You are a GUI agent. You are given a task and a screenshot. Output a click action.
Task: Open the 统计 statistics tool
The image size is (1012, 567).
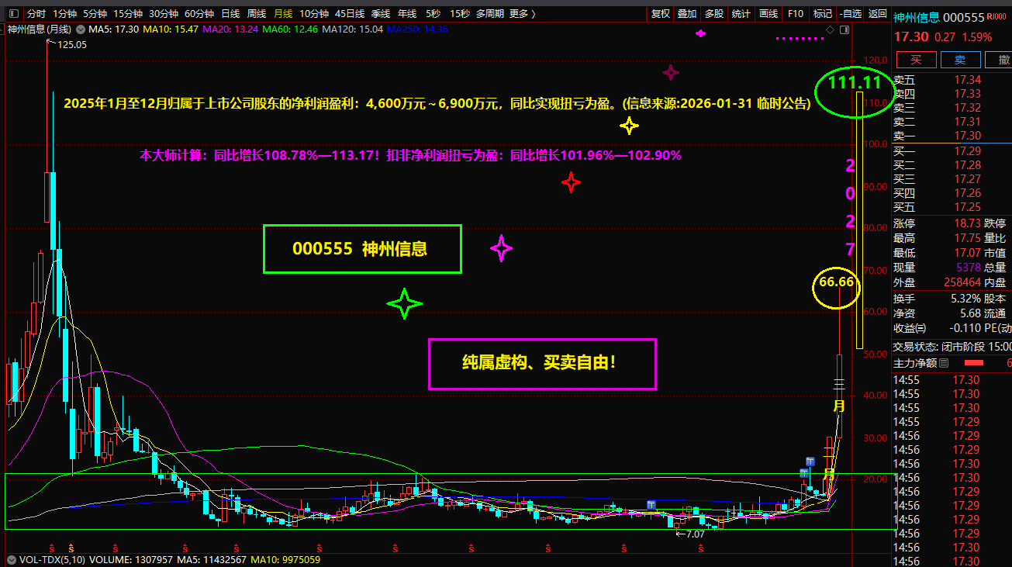tap(741, 14)
